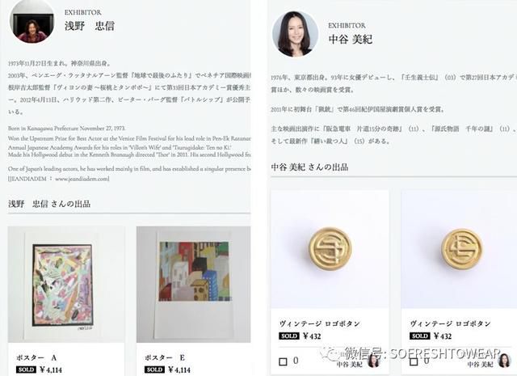Open the www.jeandiadem.com link
This screenshot has width=517, height=376.
coord(81,179)
